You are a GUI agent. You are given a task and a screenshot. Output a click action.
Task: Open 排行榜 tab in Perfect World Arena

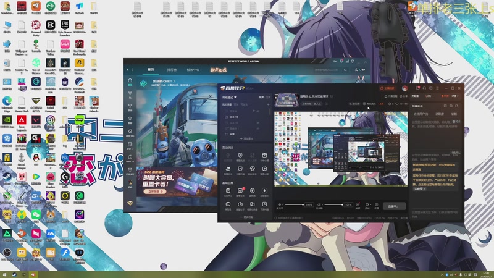[172, 70]
